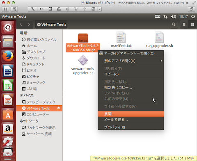This screenshot has height=161, width=197.
Task: Open Music folder in sidebar
Action: point(39,83)
